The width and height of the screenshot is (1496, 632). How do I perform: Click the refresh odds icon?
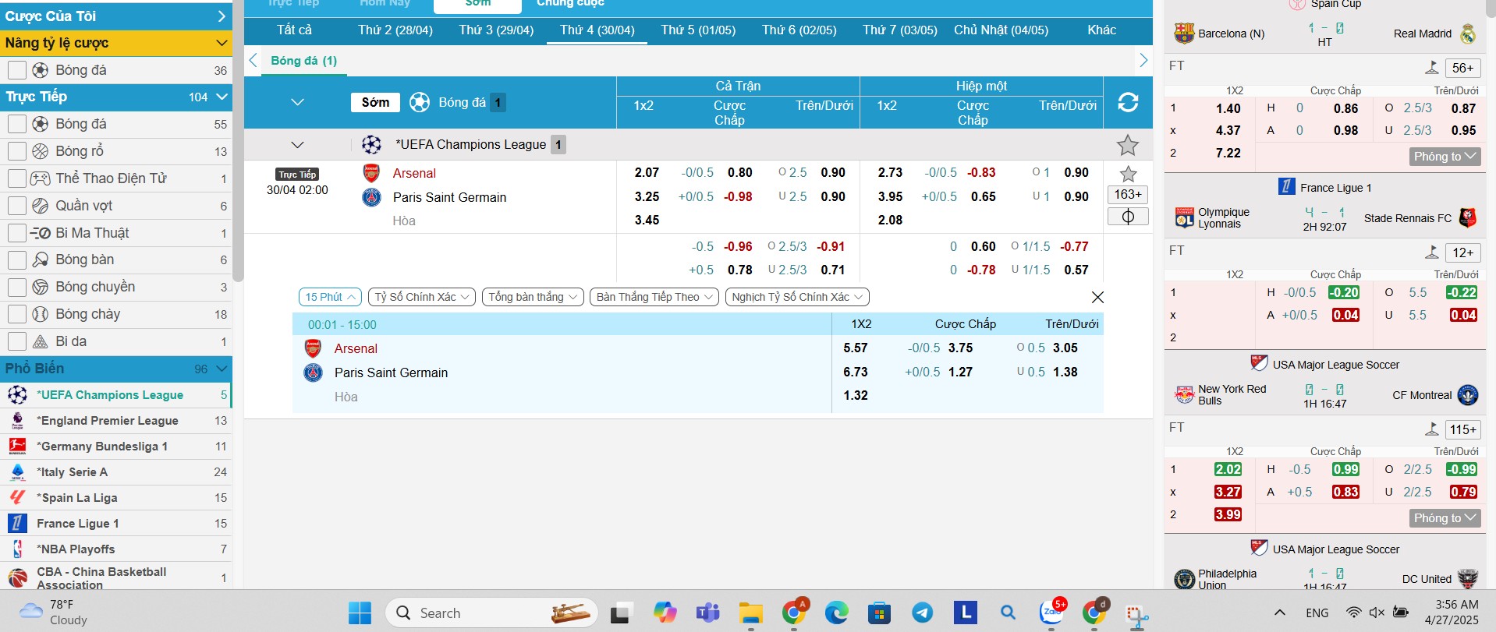(1128, 103)
